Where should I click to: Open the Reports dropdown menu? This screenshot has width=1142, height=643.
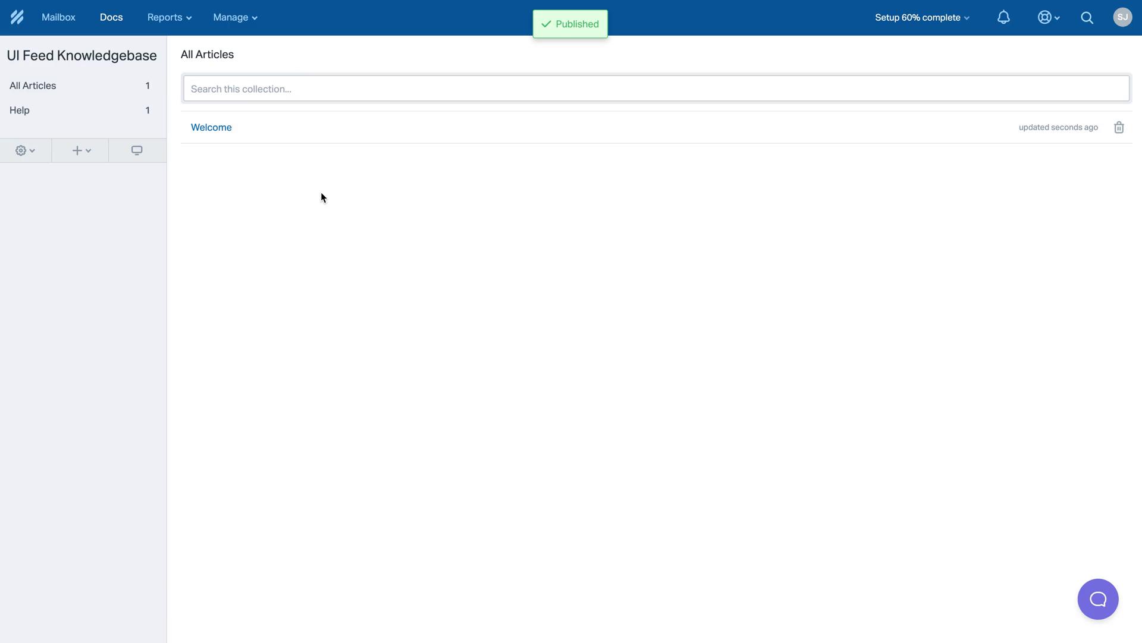(x=169, y=17)
